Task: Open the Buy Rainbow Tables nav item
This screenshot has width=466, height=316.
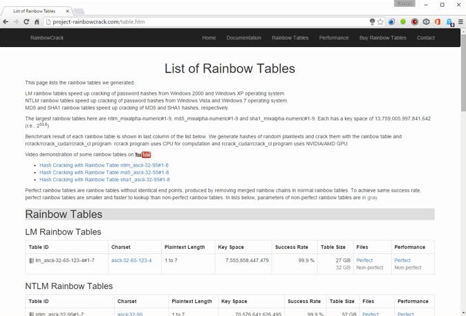Action: point(383,38)
